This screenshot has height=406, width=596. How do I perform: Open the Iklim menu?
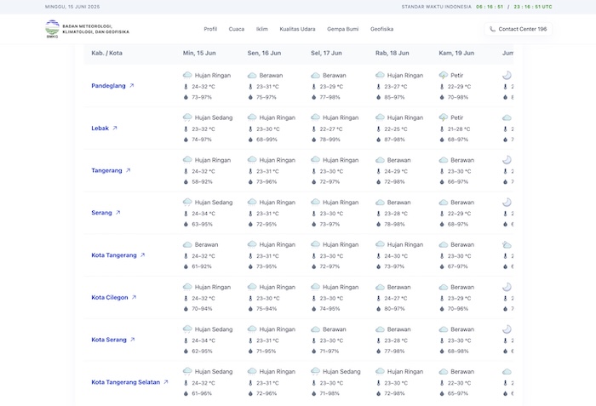[x=262, y=29]
